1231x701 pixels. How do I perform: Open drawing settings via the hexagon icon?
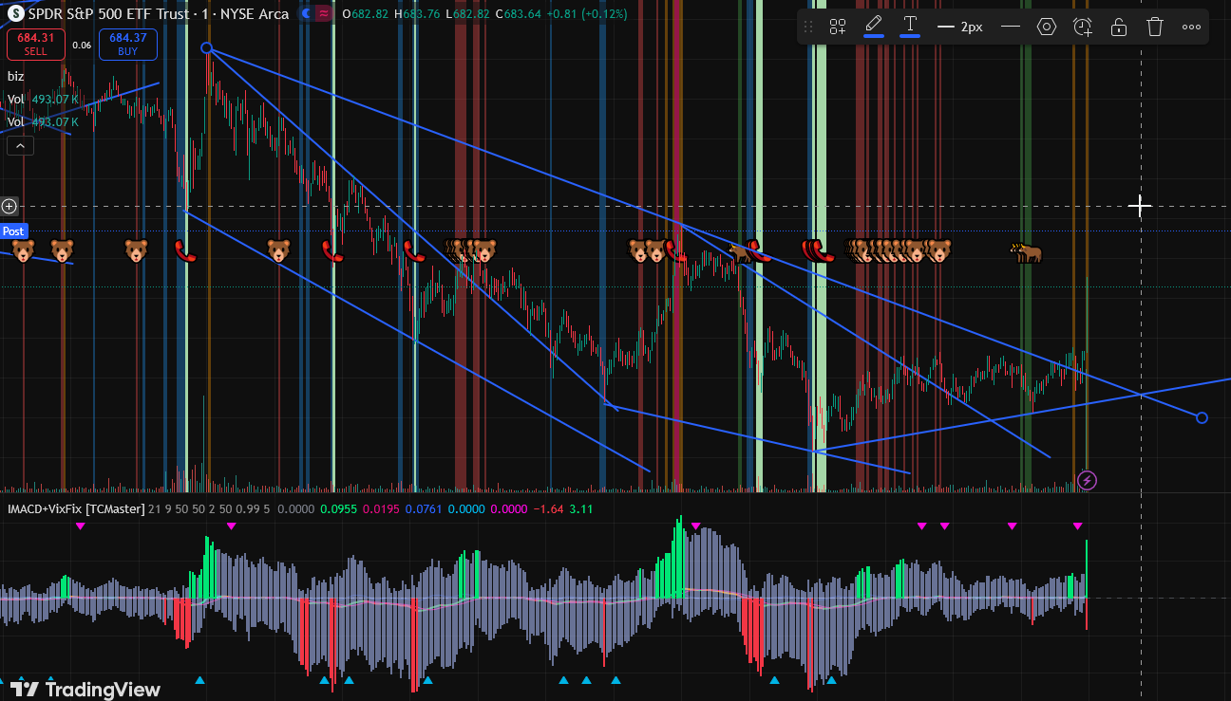(1047, 27)
